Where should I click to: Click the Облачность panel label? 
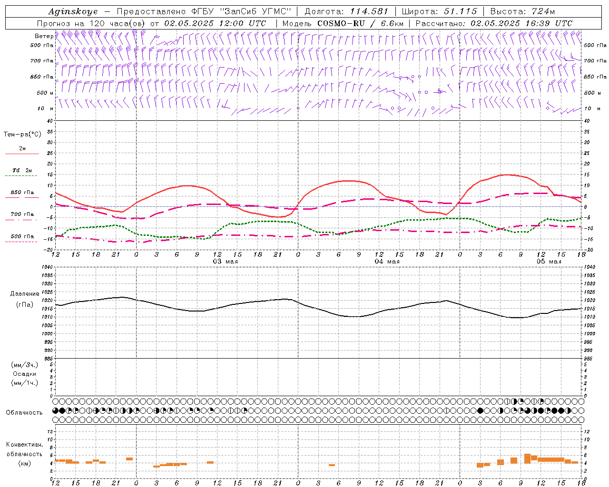pyautogui.click(x=24, y=413)
